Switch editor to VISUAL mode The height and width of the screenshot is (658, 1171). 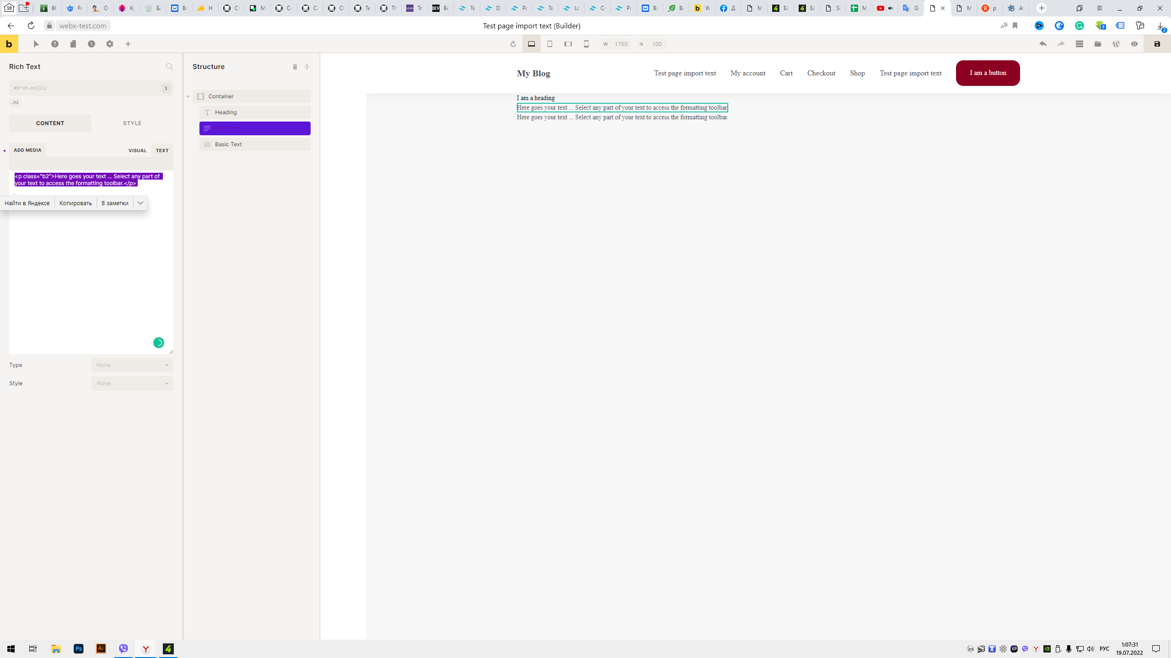point(137,150)
